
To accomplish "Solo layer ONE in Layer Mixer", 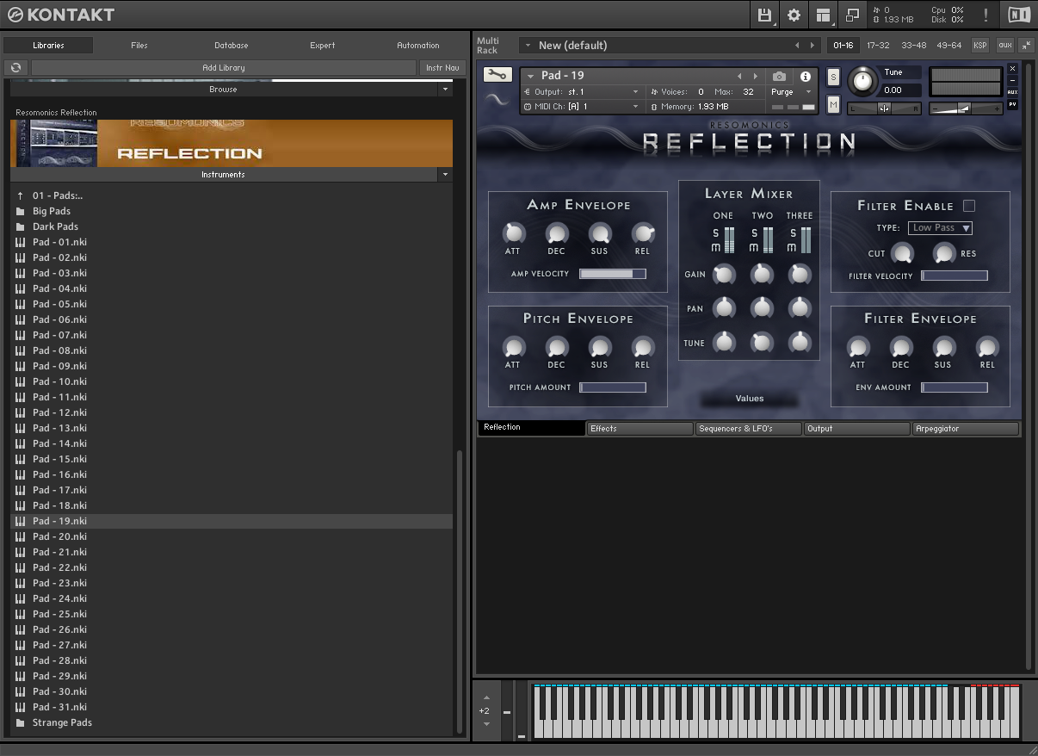I will pyautogui.click(x=715, y=233).
